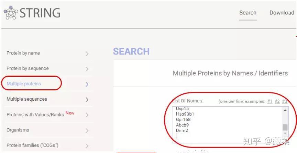The image size is (297, 153).
Task: Open the Download tab
Action: click(282, 13)
